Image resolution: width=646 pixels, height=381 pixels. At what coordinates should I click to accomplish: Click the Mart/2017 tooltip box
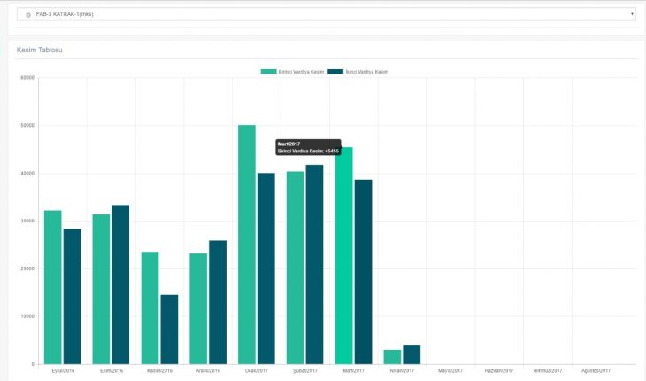click(308, 147)
